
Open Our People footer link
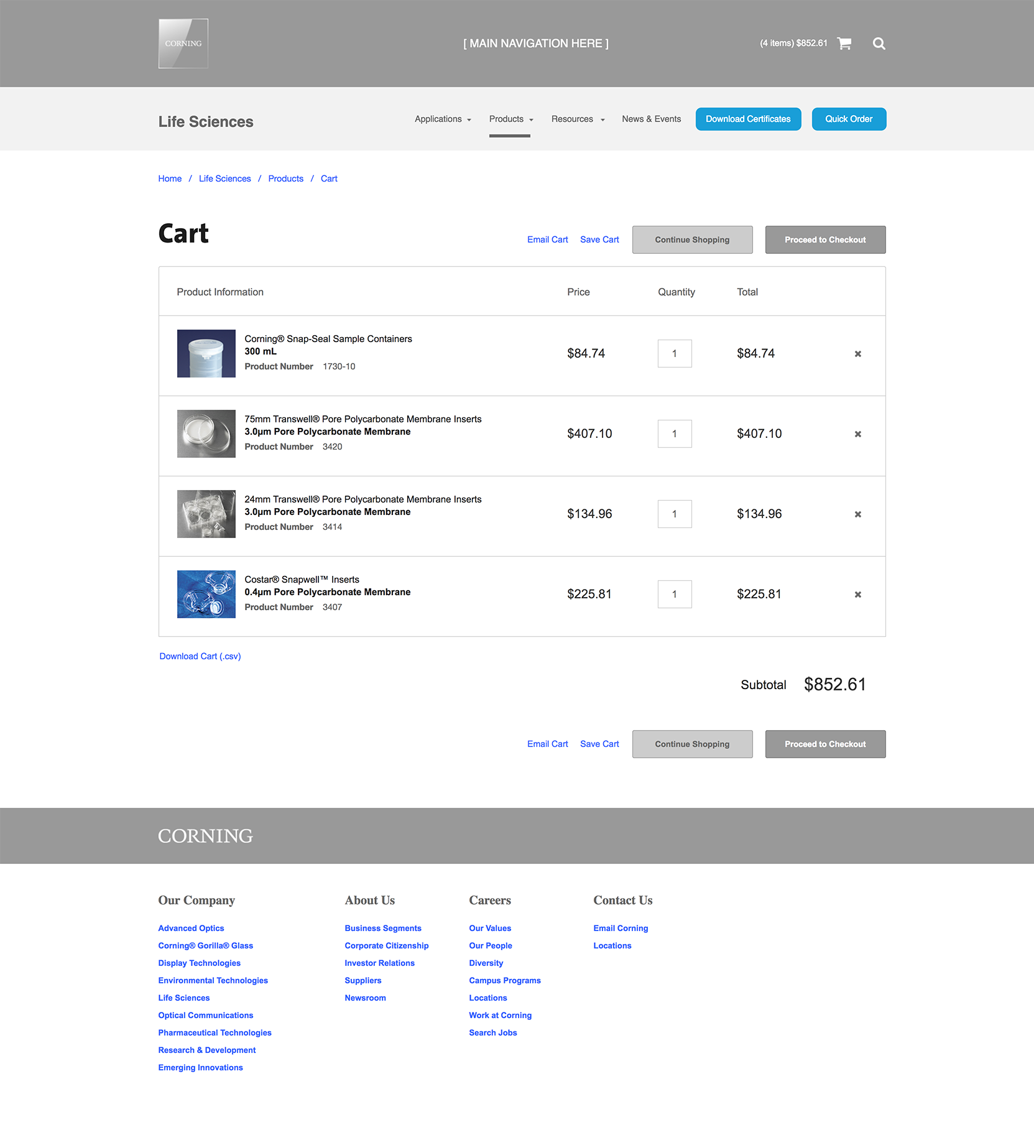pos(491,945)
